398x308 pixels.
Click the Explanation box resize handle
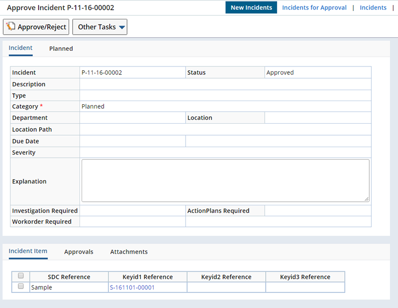(367, 199)
